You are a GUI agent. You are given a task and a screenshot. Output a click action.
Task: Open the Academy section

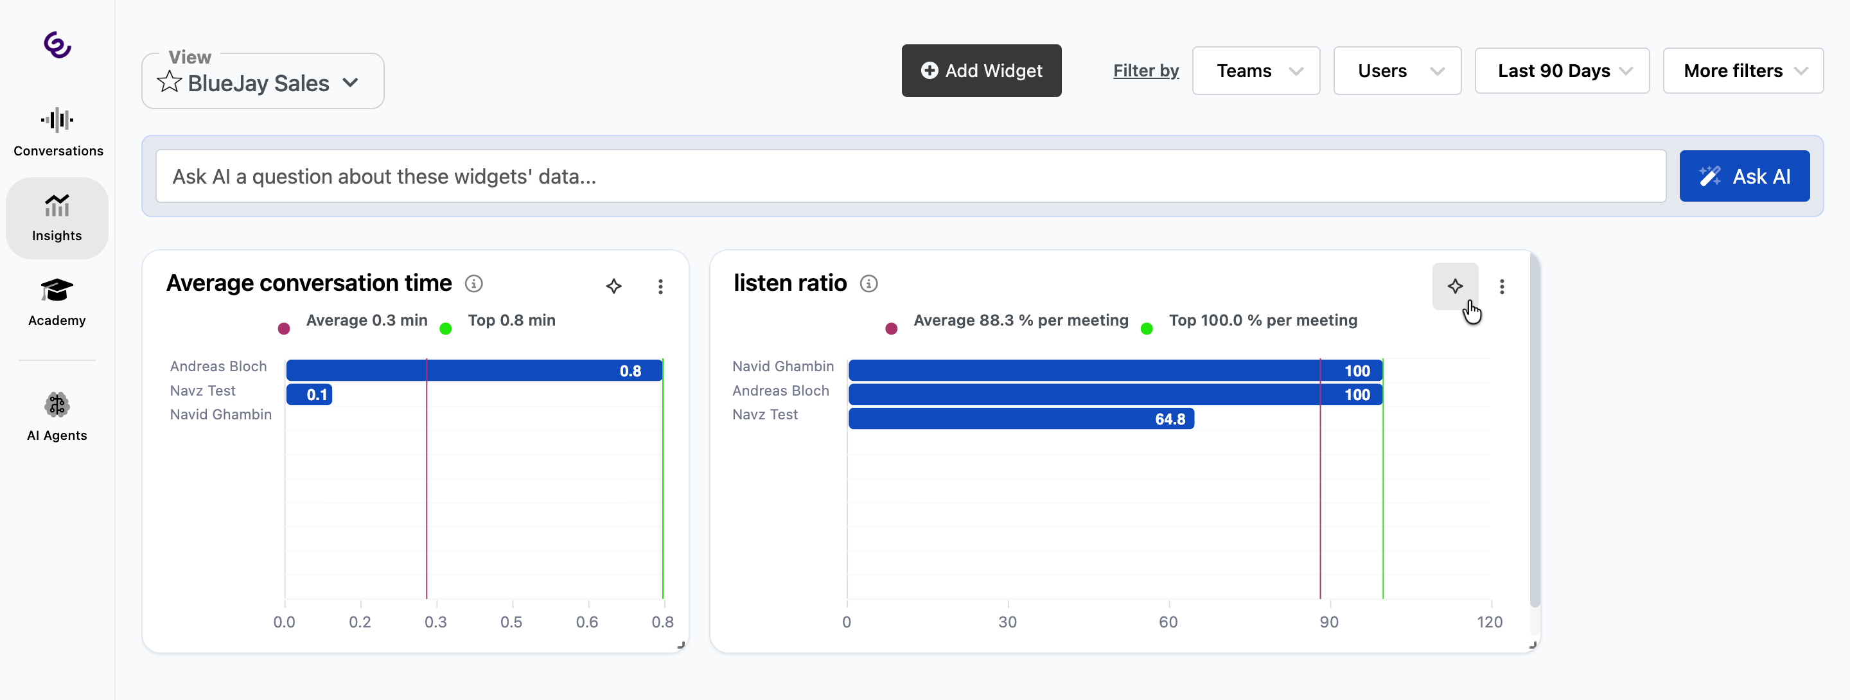click(x=57, y=302)
